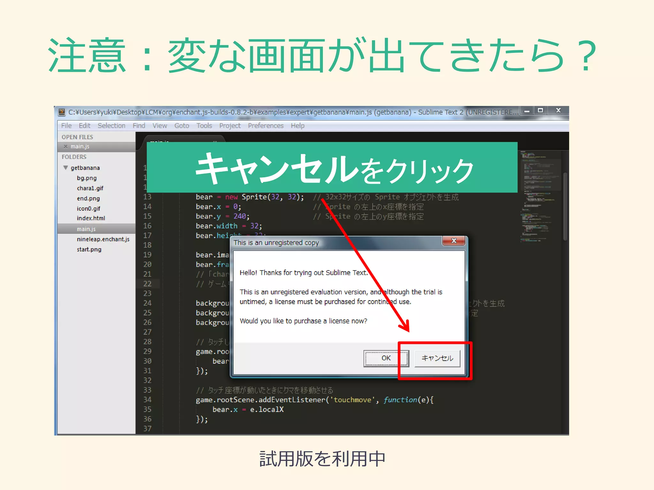Viewport: 654px width, 490px height.
Task: Click 'bear.y = 240;' on line 15
Action: click(x=223, y=216)
